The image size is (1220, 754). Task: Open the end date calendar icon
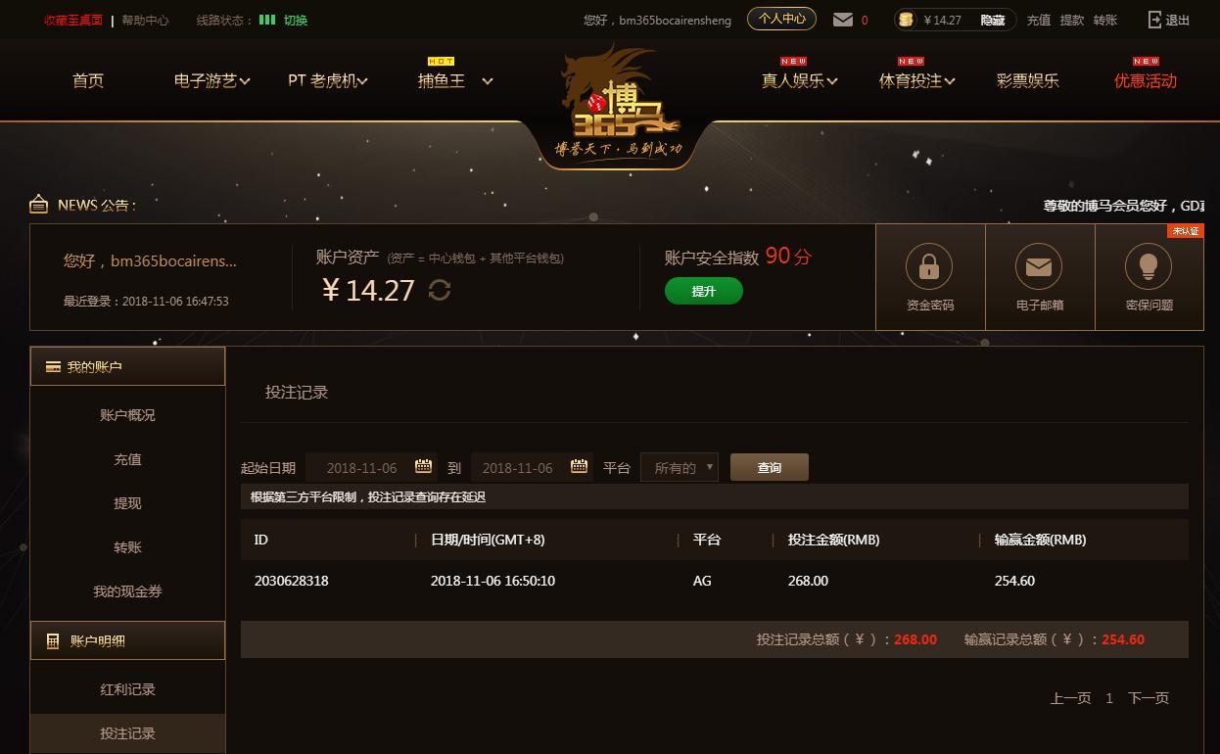click(x=579, y=467)
